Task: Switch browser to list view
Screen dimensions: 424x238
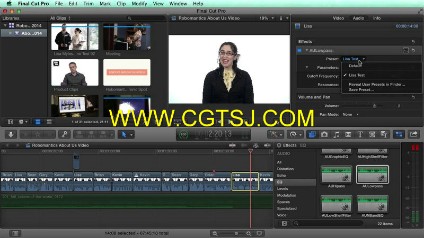Action: coord(49,122)
